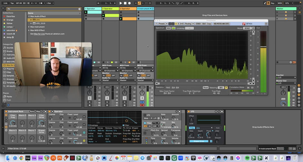Viewport: 303px width, 162px height.
Task: Clear the browser search field
Action: [x=79, y=9]
